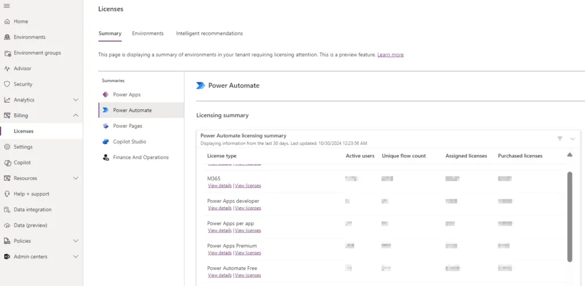Expand the Resources section chevron
This screenshot has height=286, width=585.
click(x=76, y=178)
